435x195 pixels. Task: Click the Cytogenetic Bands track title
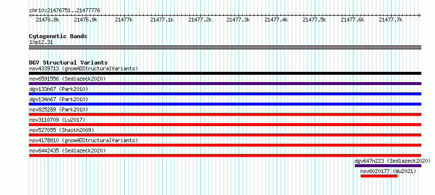pos(58,36)
